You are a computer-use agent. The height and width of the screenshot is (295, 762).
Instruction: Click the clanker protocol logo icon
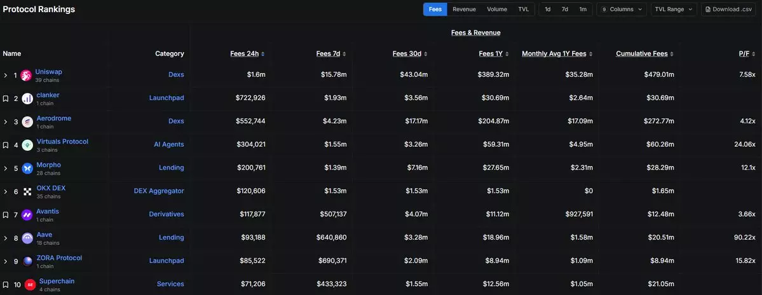(x=27, y=99)
